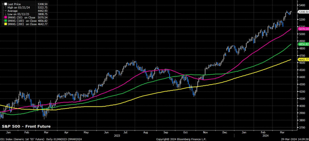
Task: Click the Jul month marker on time axis
Action: [125, 132]
